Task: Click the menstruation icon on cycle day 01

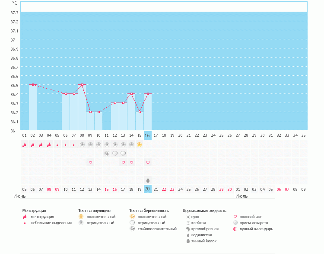Action: pyautogui.click(x=25, y=145)
